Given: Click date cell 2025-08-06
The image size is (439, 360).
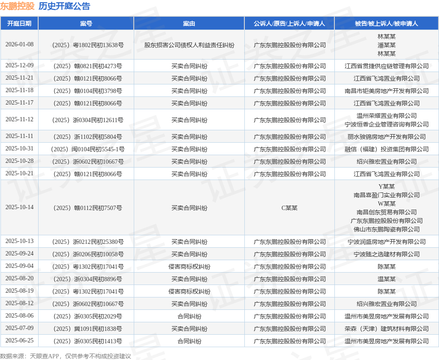Looking at the screenshot, I should coord(19,315).
